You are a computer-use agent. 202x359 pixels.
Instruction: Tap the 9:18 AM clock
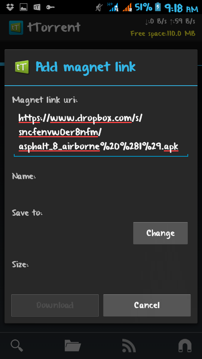click(x=181, y=9)
